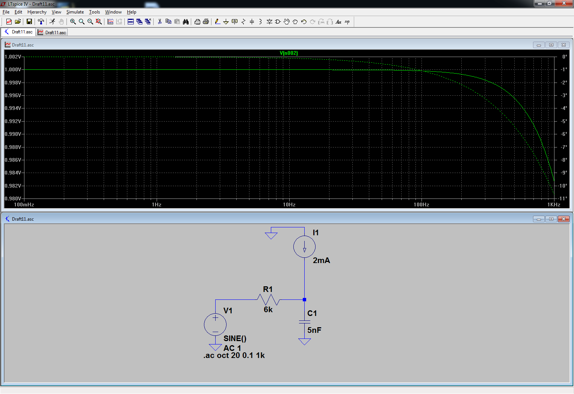Image resolution: width=574 pixels, height=394 pixels.
Task: Click the Print icon
Action: point(206,22)
